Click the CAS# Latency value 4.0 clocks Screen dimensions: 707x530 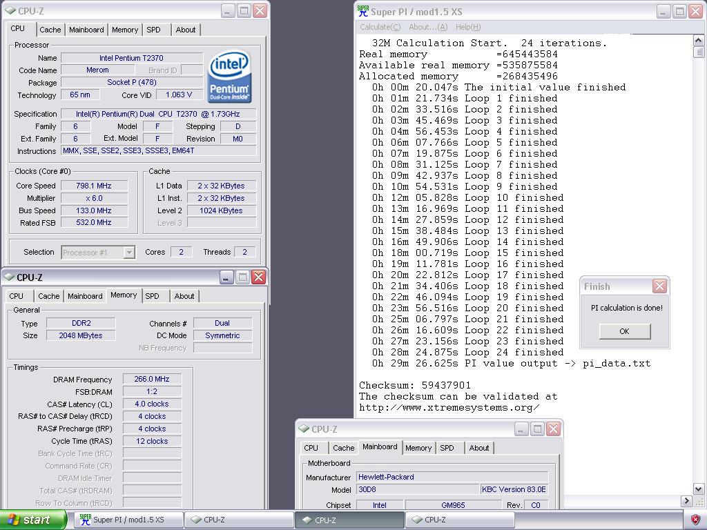pyautogui.click(x=152, y=404)
